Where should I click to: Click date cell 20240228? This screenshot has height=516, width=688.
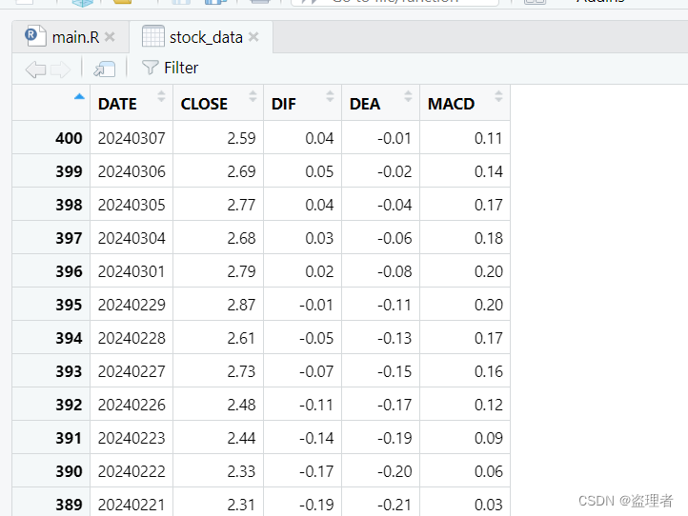coord(132,338)
